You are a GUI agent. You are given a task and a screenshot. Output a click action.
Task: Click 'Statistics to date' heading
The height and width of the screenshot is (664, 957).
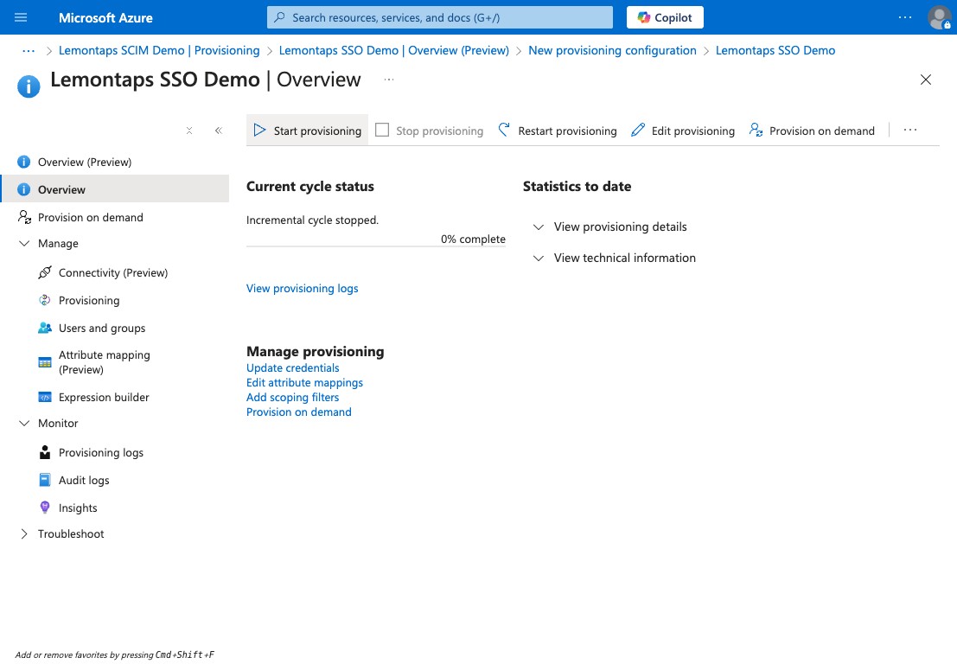pos(577,187)
